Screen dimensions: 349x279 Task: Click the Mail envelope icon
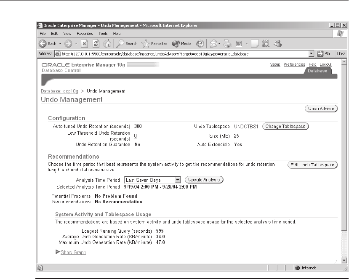pos(213,44)
